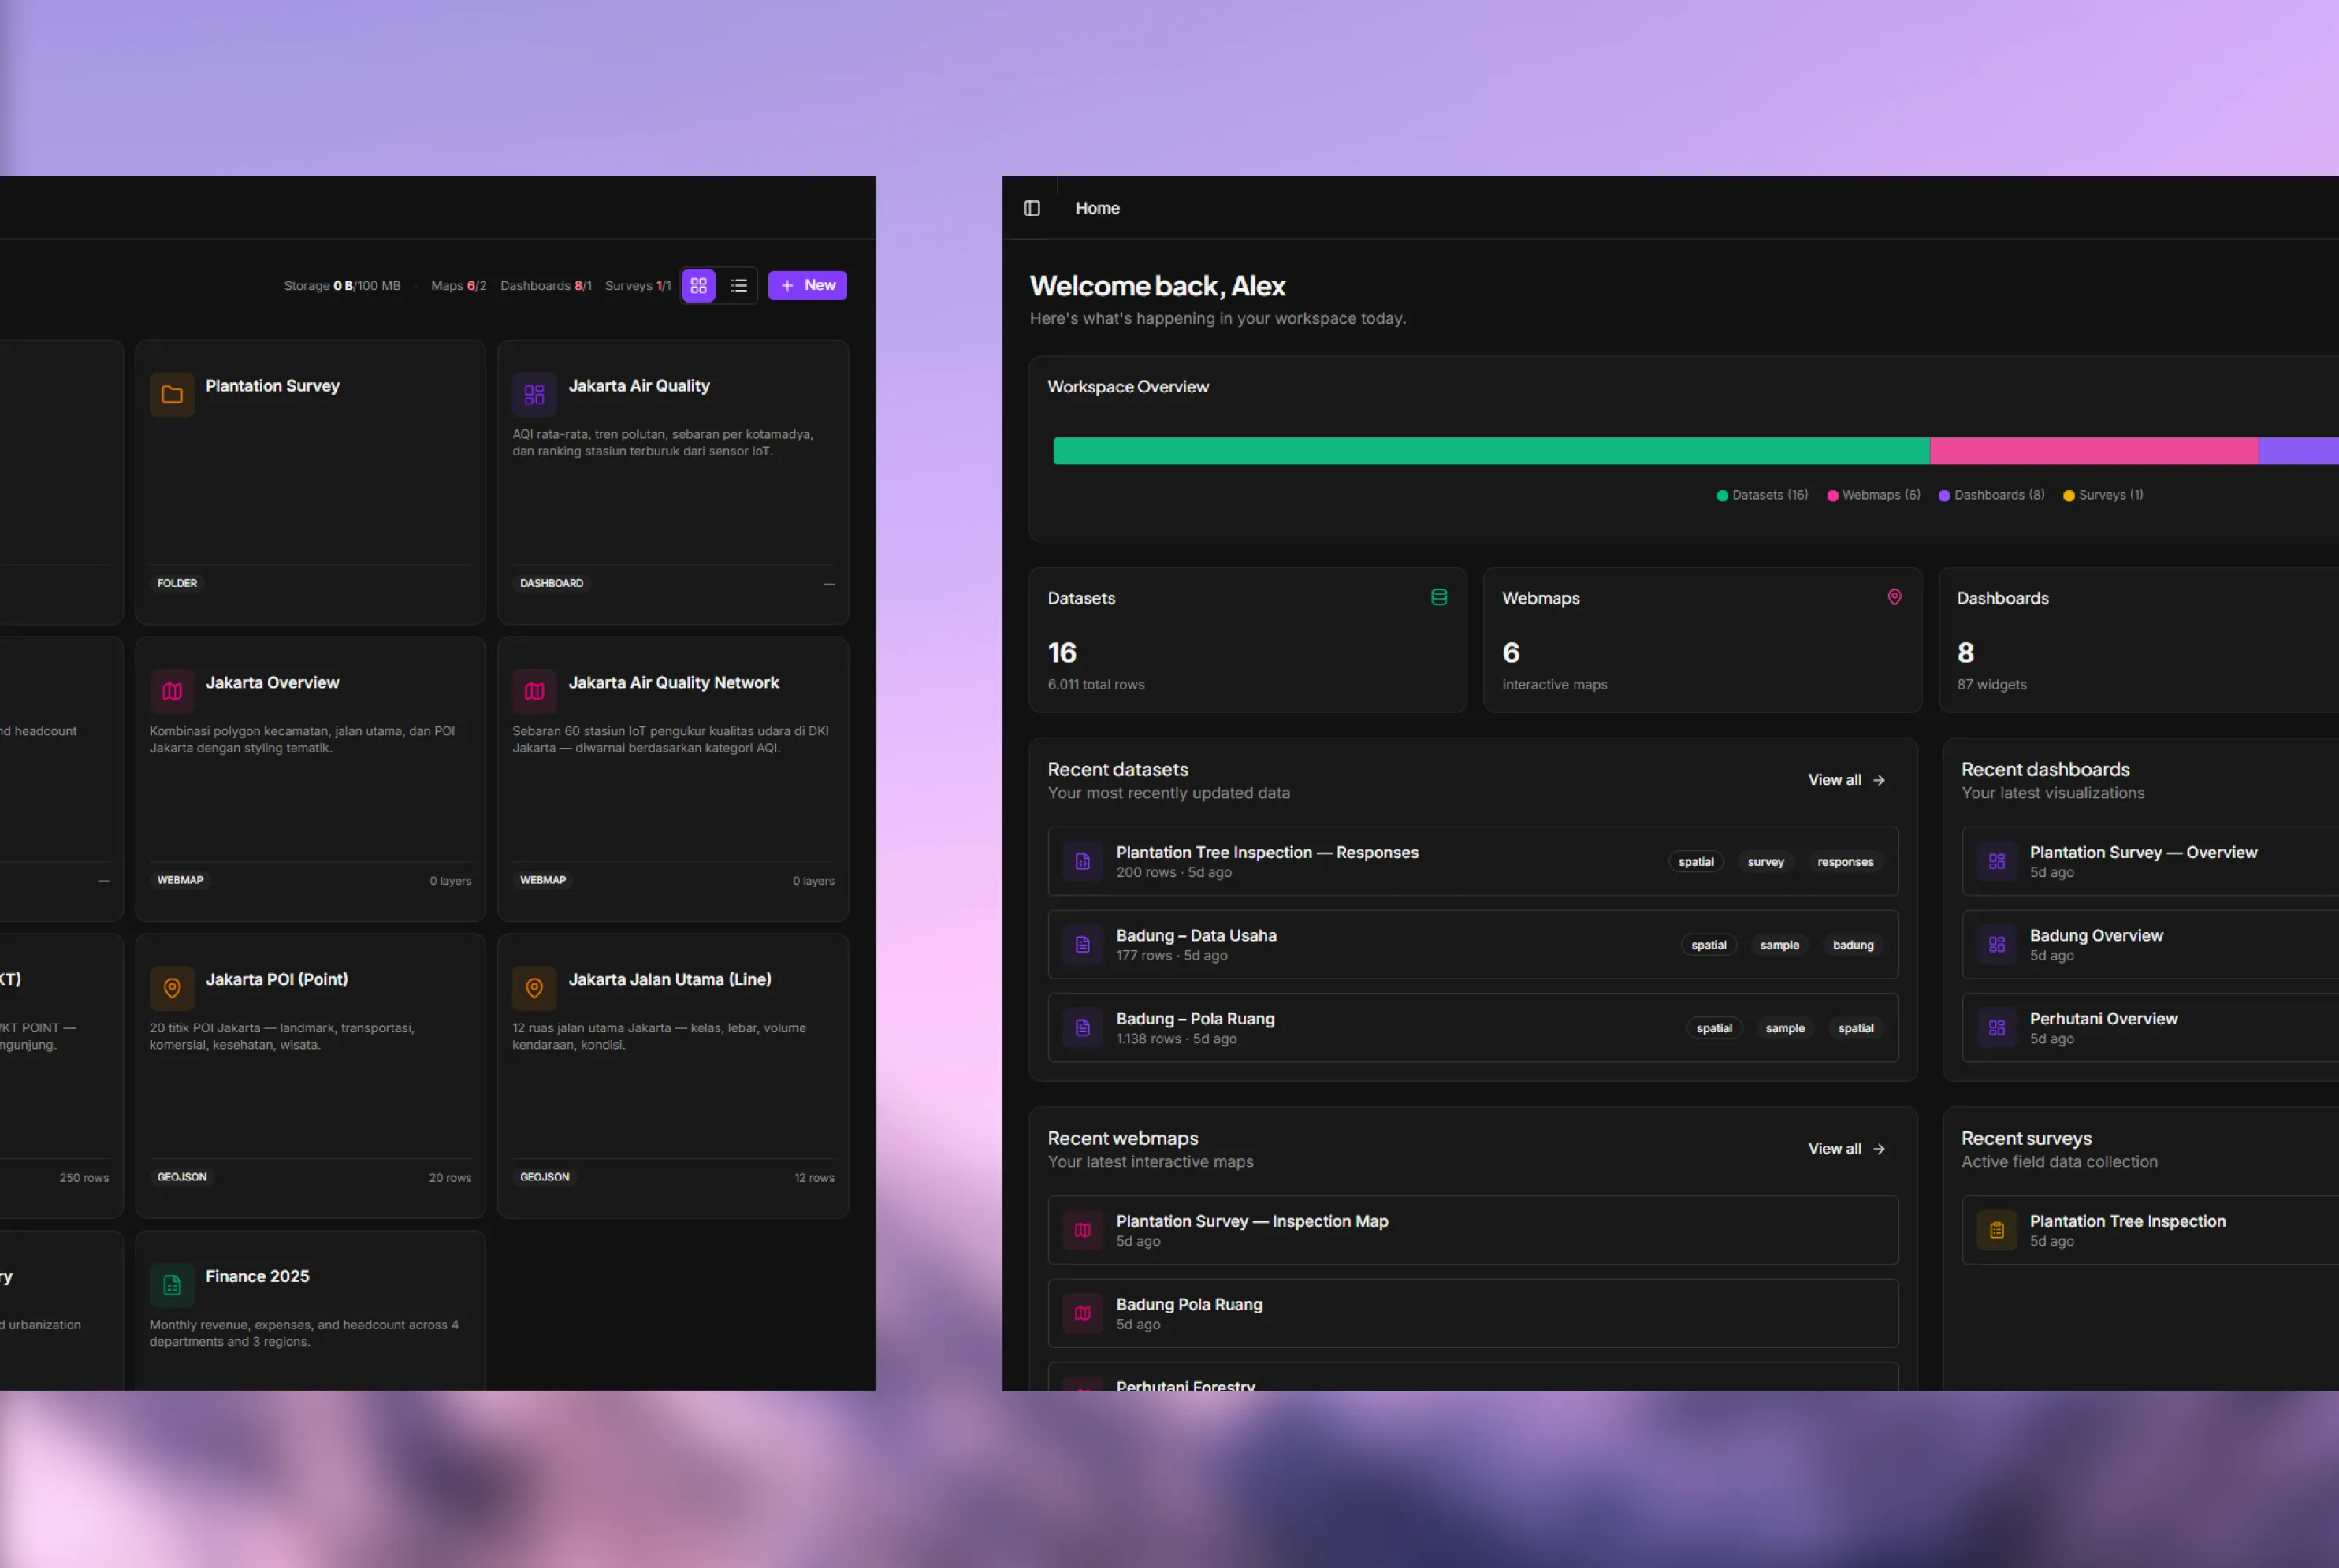Screen dimensions: 2339x1568
Task: Click the Datasets (16) legend entry
Action: (1762, 495)
